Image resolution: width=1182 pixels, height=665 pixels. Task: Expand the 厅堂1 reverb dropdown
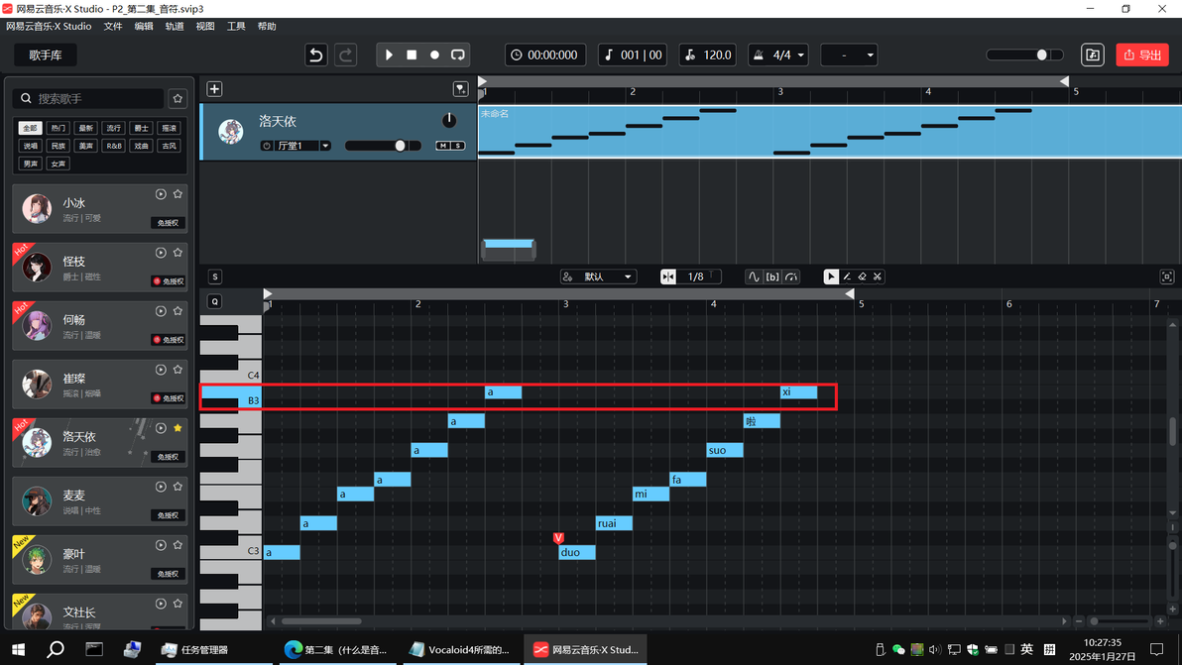click(325, 146)
